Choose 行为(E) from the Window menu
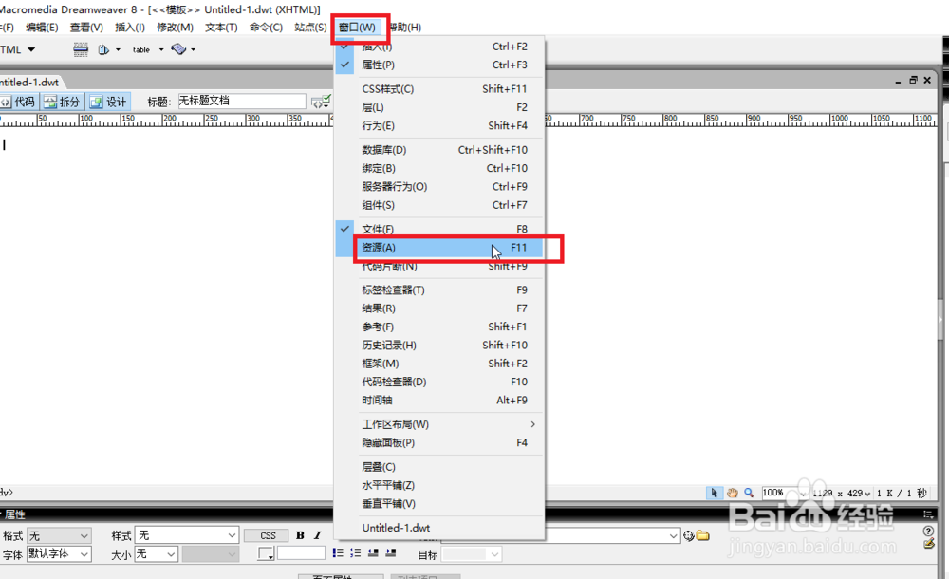This screenshot has width=949, height=579. click(x=439, y=126)
